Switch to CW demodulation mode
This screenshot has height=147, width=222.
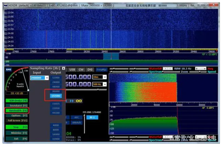click(x=81, y=70)
